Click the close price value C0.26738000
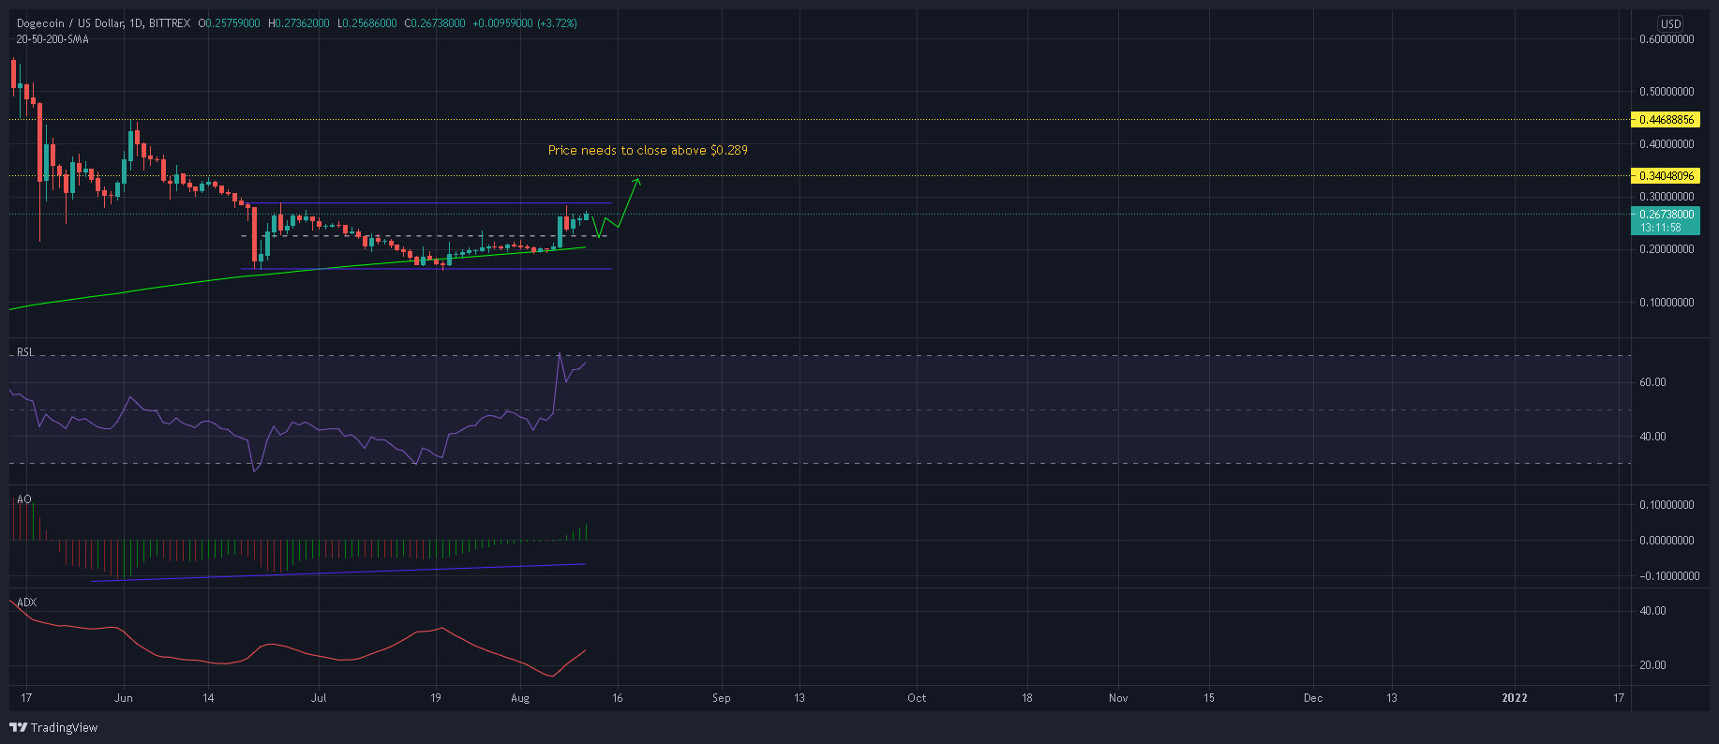This screenshot has height=744, width=1719. [x=435, y=23]
